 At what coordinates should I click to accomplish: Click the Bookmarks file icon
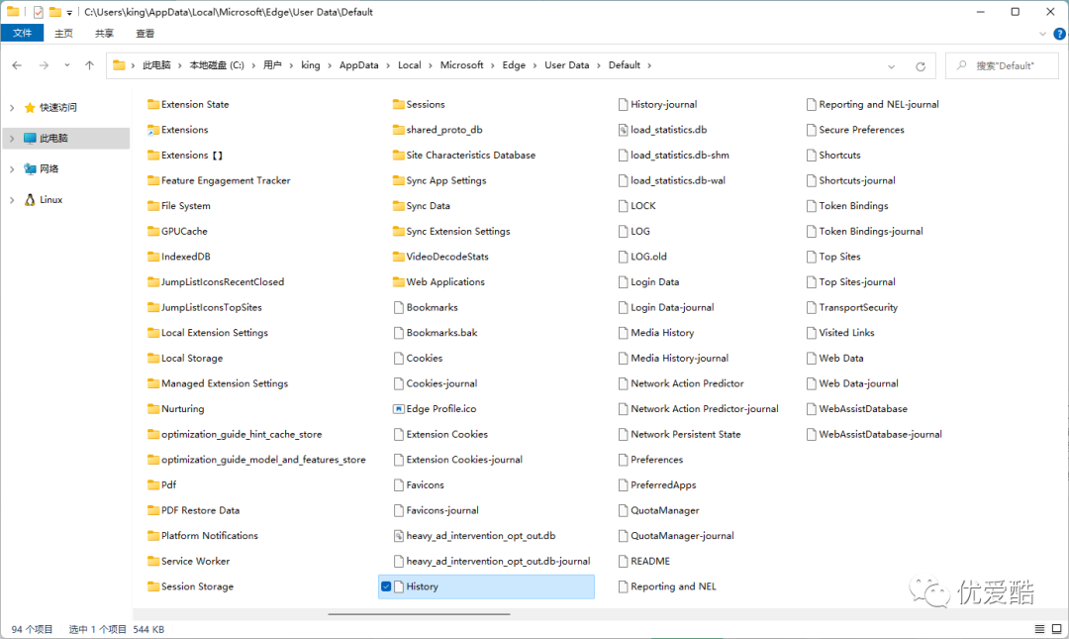399,307
